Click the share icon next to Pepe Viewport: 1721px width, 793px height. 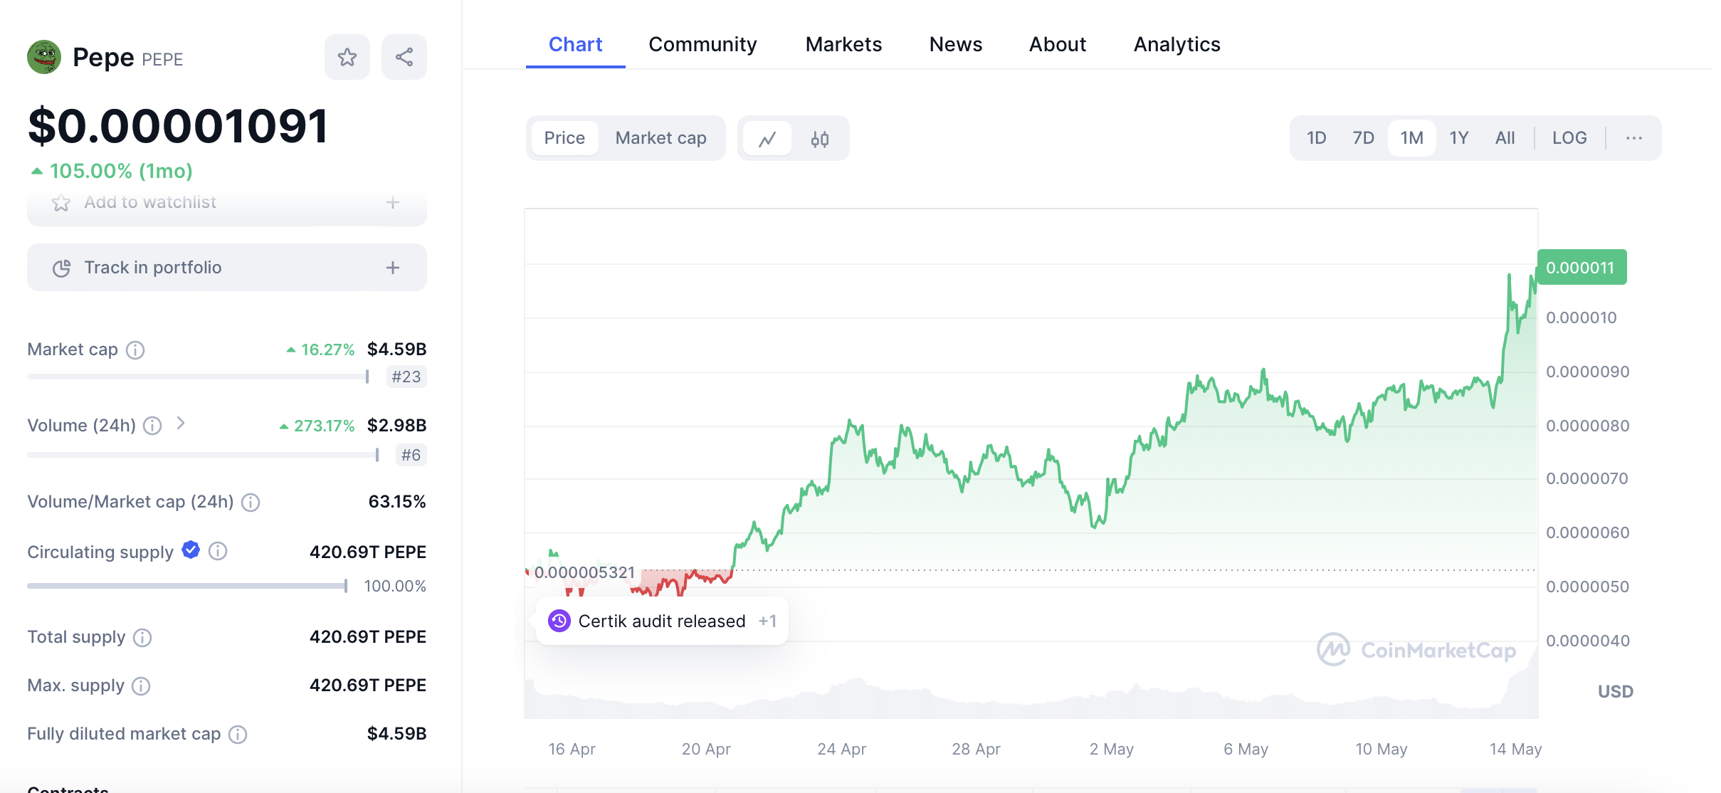tap(404, 57)
